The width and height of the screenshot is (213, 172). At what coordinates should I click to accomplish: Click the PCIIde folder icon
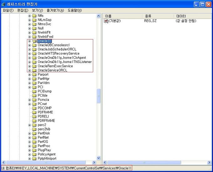[x=34, y=96]
